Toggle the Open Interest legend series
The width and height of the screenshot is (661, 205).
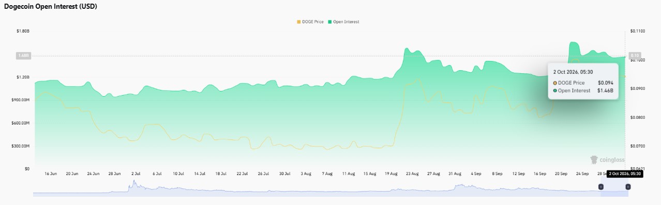click(x=343, y=22)
